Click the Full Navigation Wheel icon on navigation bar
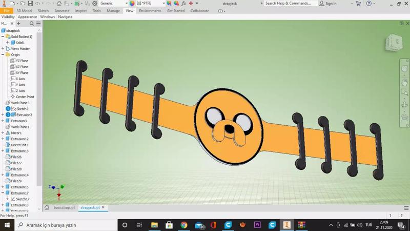Viewport: 410px width, 231px height. tap(404, 69)
